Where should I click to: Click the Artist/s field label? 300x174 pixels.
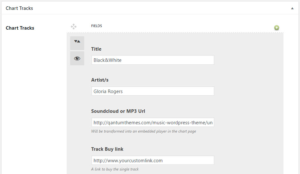pyautogui.click(x=102, y=80)
